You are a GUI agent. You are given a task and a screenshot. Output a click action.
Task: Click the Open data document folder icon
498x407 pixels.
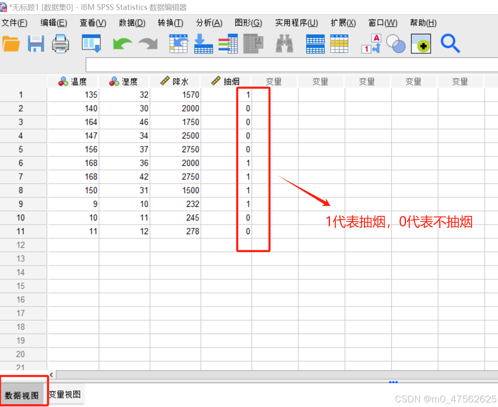[x=11, y=43]
